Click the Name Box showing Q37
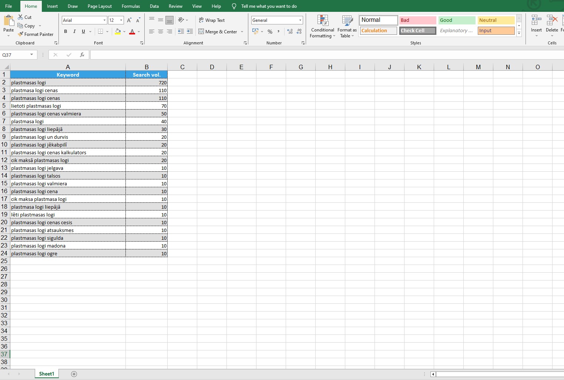The height and width of the screenshot is (380, 564). (x=15, y=55)
